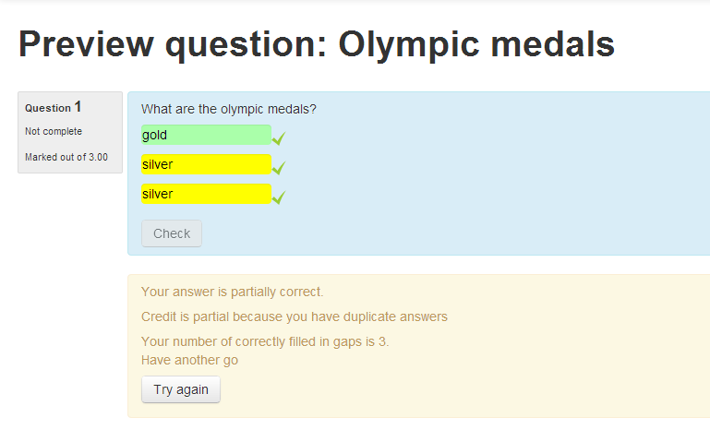
Task: Click the Try again button
Action: 181,389
